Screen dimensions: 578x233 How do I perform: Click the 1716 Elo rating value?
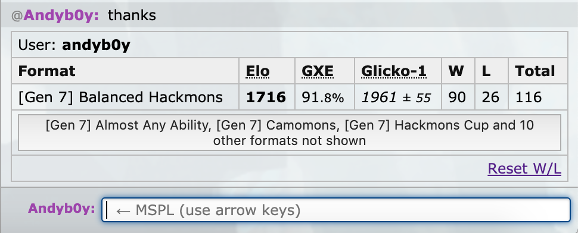pos(266,97)
